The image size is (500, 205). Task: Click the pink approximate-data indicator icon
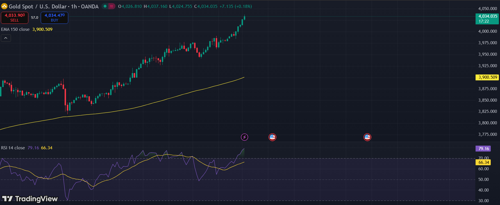(112, 6)
